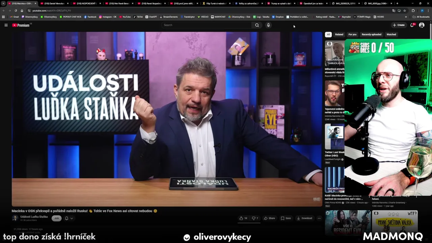
Task: Reload the current page
Action: coord(16,10)
